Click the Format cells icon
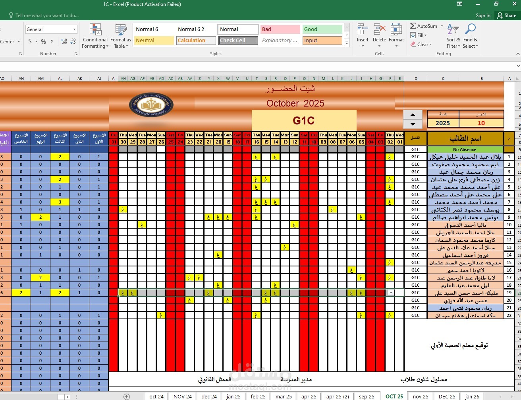521x400 pixels. [396, 29]
